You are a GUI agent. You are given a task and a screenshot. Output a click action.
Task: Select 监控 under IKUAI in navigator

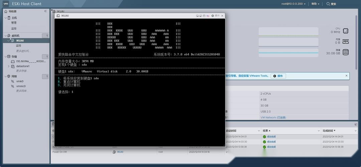[18, 45]
